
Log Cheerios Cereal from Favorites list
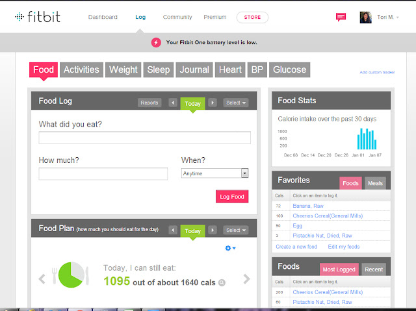click(328, 216)
